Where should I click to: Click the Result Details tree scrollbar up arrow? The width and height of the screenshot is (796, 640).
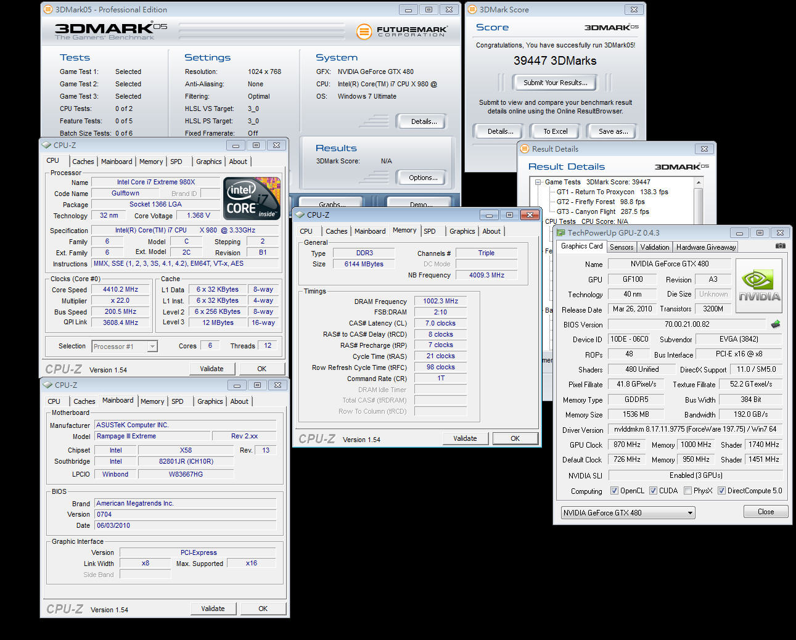click(698, 183)
